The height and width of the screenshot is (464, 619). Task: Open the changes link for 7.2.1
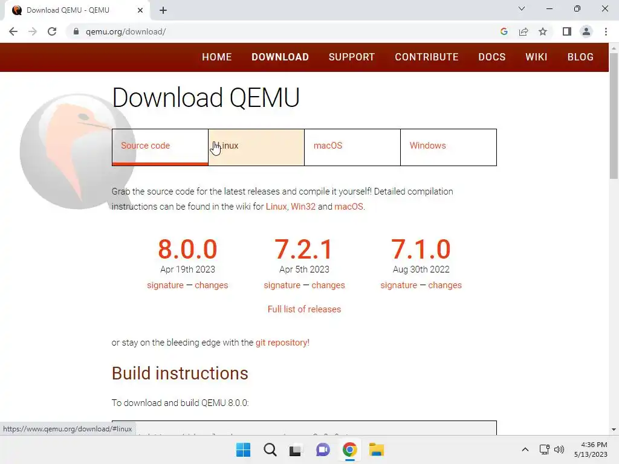(x=328, y=285)
